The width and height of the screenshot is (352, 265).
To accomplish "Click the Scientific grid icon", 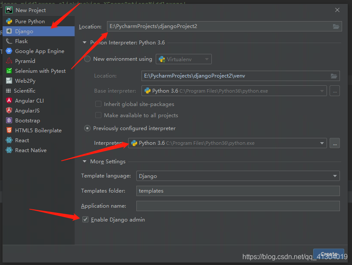I will [x=8, y=90].
